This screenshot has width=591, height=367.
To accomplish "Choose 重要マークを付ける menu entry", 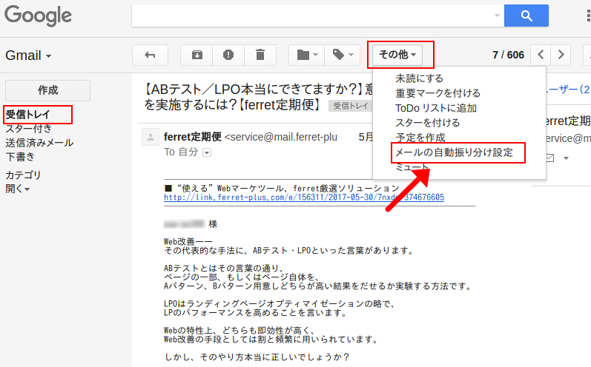I will click(x=438, y=93).
